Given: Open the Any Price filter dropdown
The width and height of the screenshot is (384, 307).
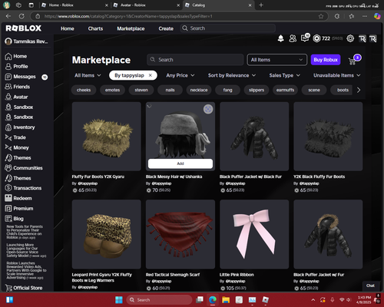Looking at the screenshot, I should 180,75.
